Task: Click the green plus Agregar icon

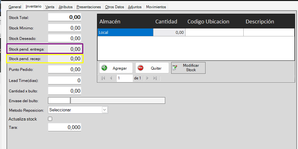Action: [x=105, y=68]
